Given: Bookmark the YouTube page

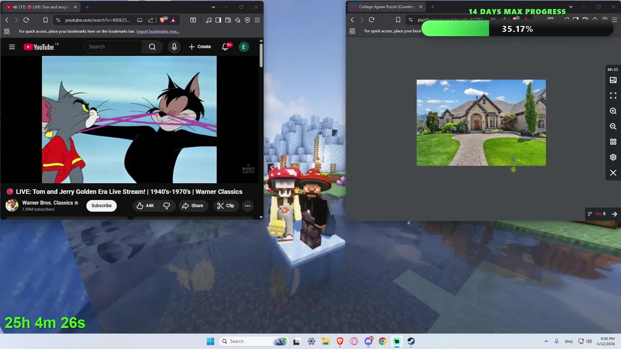Looking at the screenshot, I should [45, 20].
